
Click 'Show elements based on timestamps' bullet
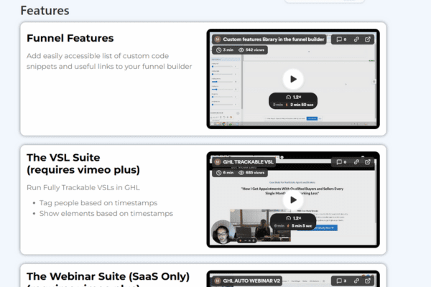(x=106, y=214)
